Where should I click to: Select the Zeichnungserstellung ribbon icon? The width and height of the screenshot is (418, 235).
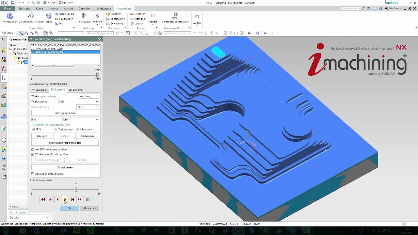click(x=31, y=18)
